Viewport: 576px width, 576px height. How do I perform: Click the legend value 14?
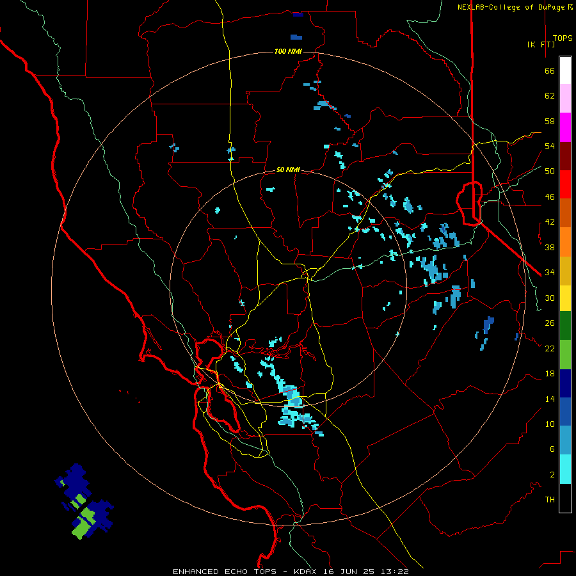[x=550, y=399]
